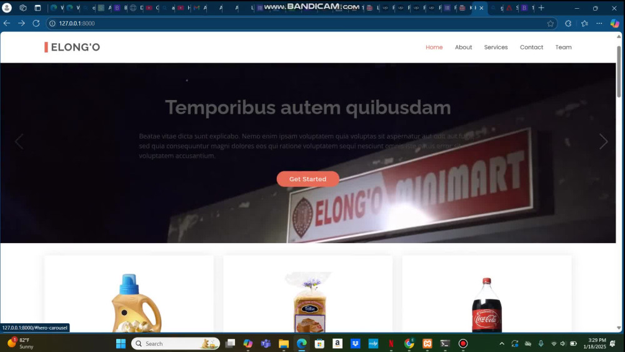Open File Explorer from taskbar
Image resolution: width=625 pixels, height=352 pixels.
284,344
